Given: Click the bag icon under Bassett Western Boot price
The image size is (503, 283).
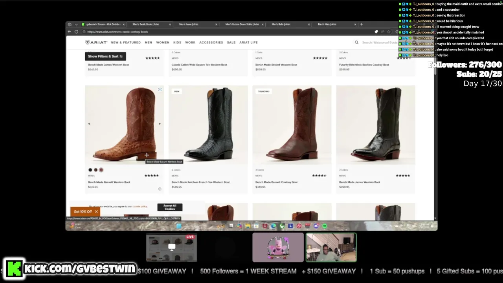Looking at the screenshot, I should [160, 189].
